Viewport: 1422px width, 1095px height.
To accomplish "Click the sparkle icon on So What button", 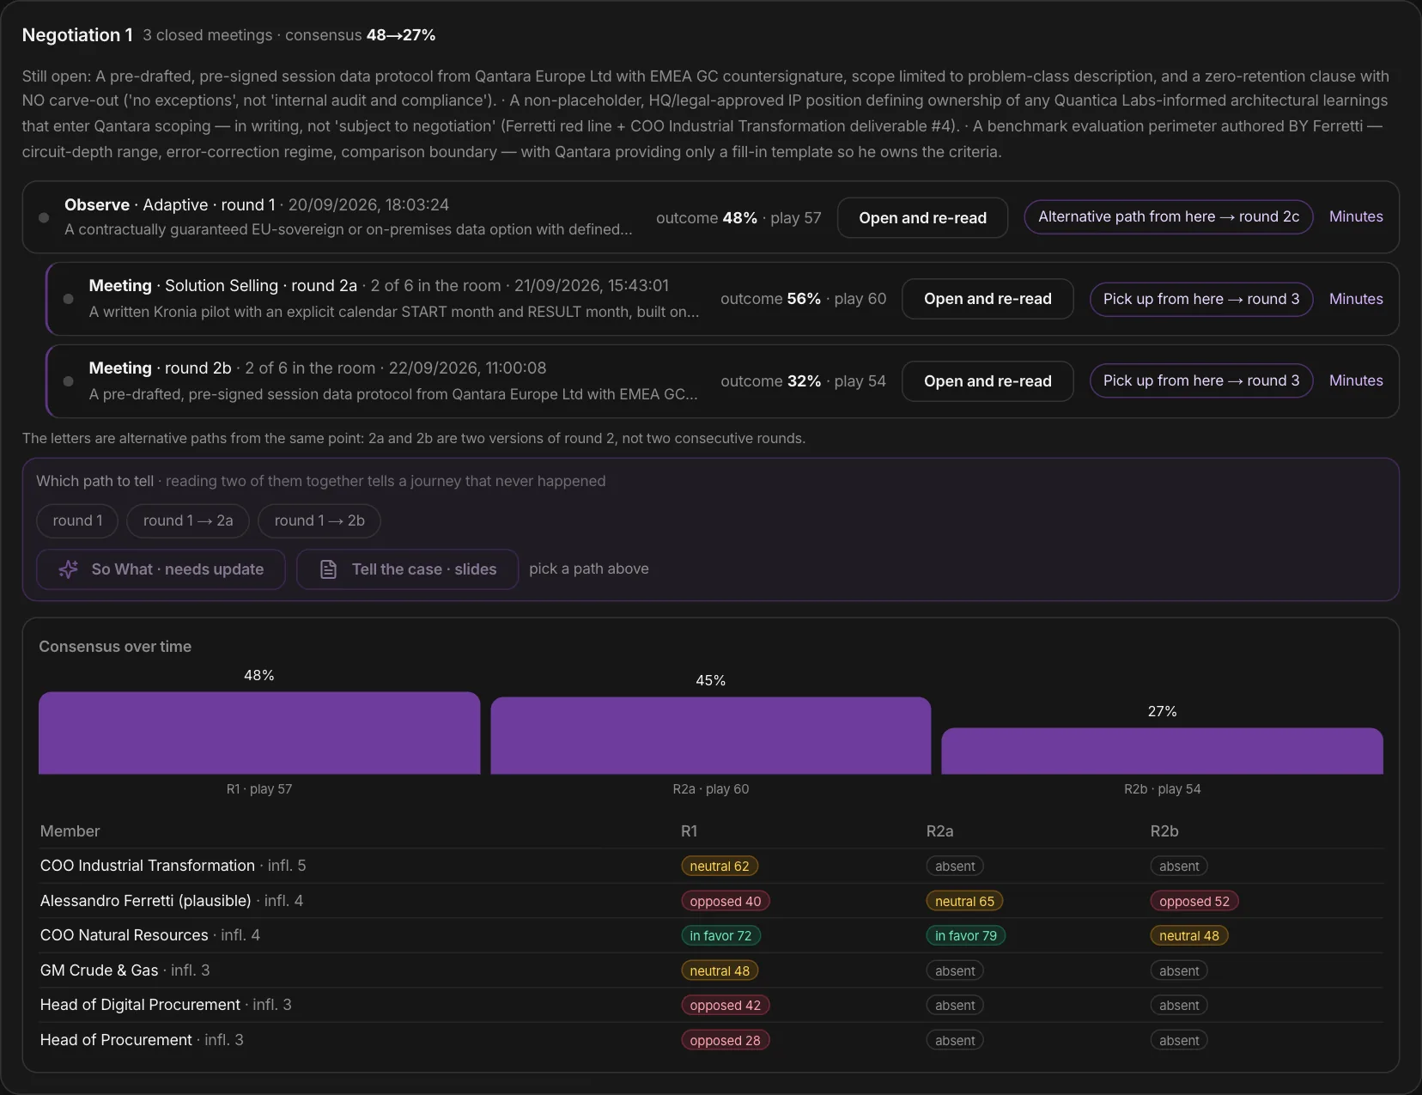I will (x=69, y=569).
